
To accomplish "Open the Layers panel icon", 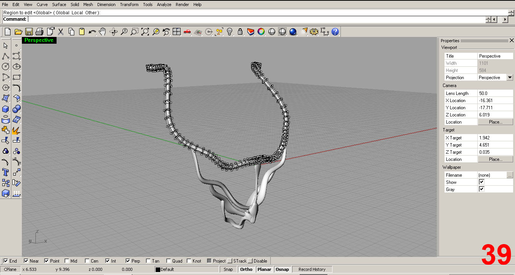I will tap(251, 32).
